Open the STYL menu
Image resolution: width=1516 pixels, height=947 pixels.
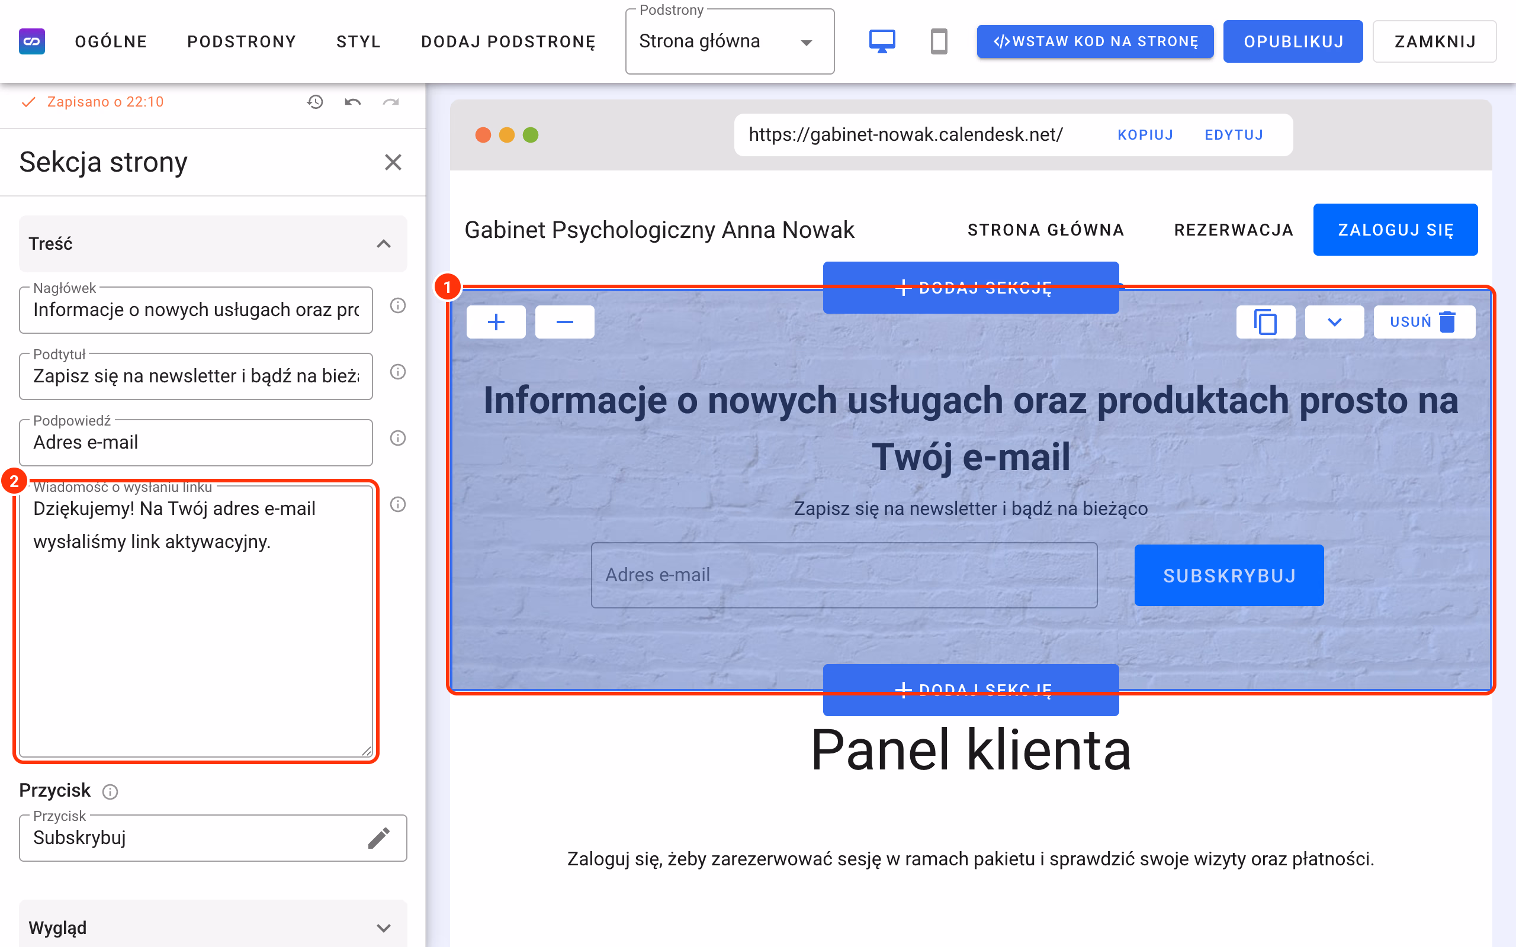pos(358,42)
